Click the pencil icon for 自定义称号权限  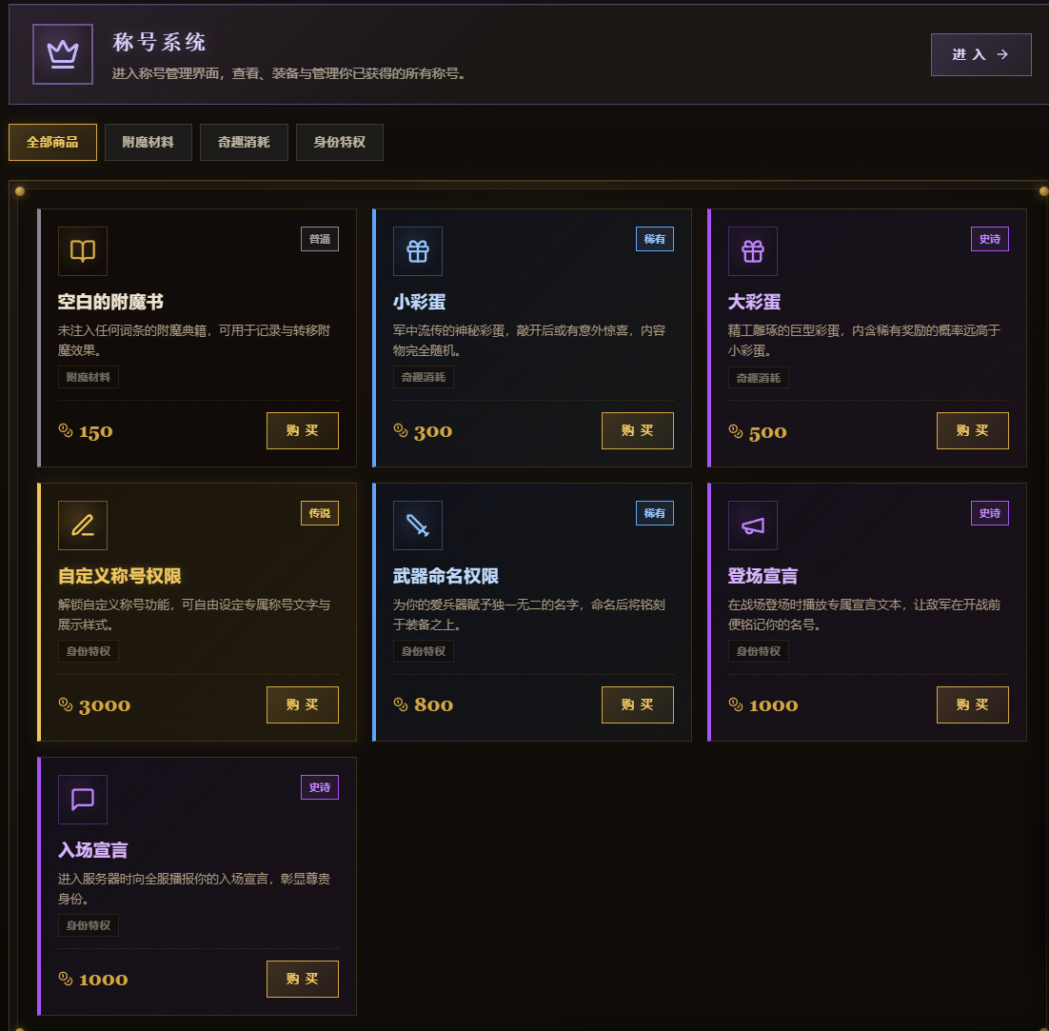(83, 525)
